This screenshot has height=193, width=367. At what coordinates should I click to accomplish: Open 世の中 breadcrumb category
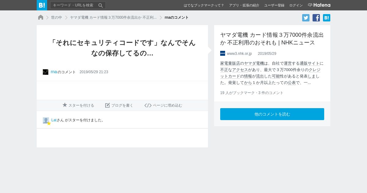tap(57, 17)
